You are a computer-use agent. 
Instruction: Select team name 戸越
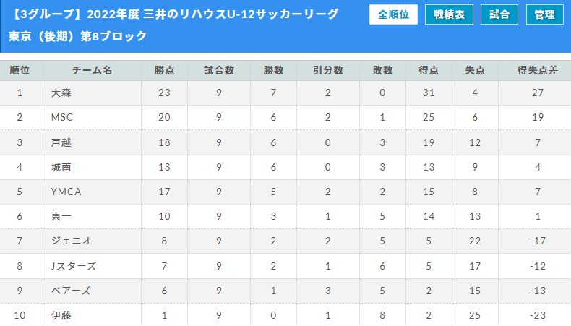(61, 142)
